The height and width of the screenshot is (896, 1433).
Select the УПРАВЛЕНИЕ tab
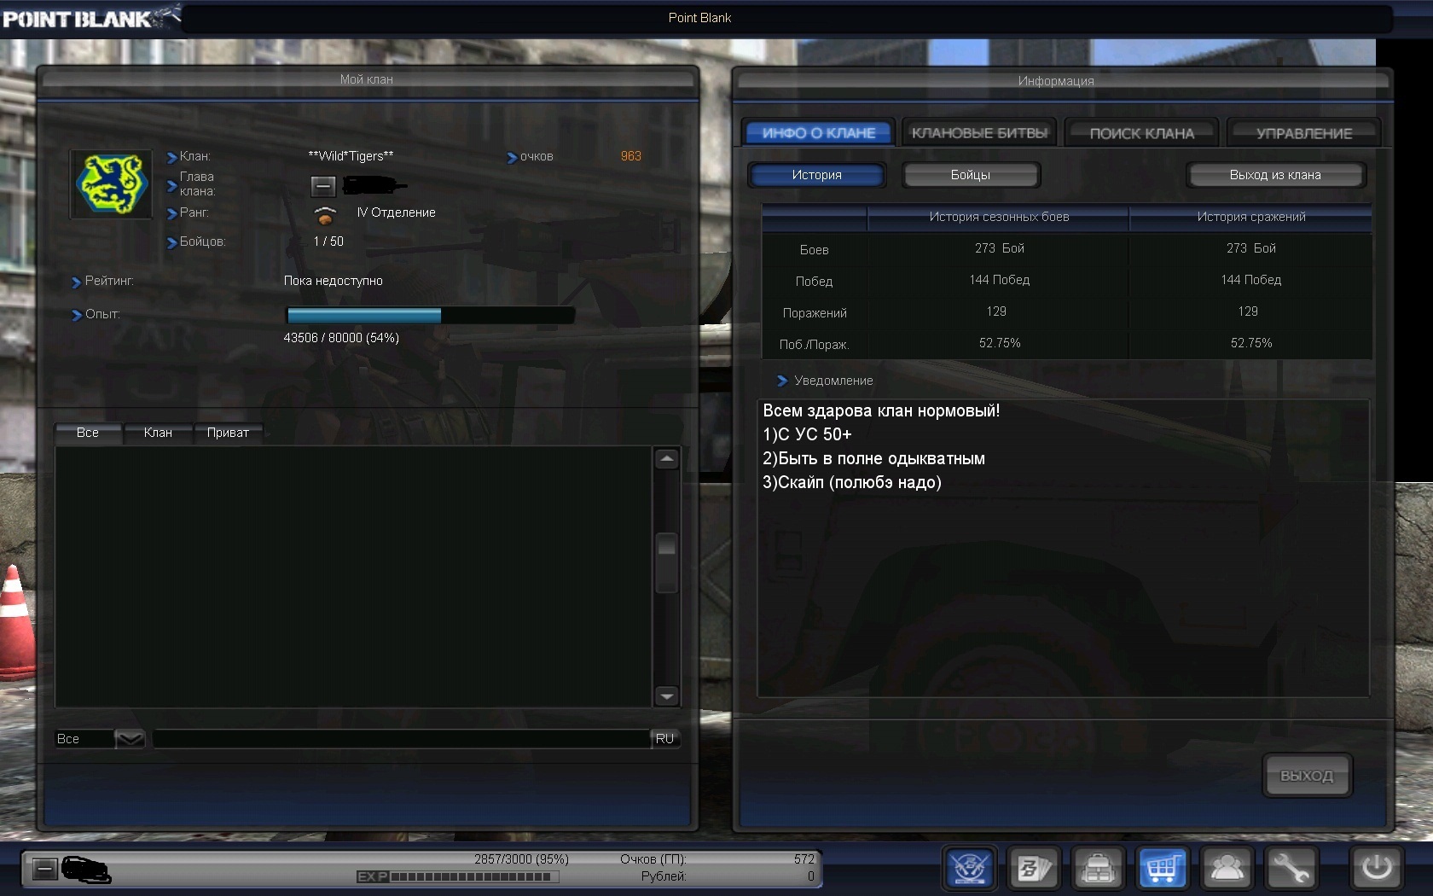point(1303,133)
